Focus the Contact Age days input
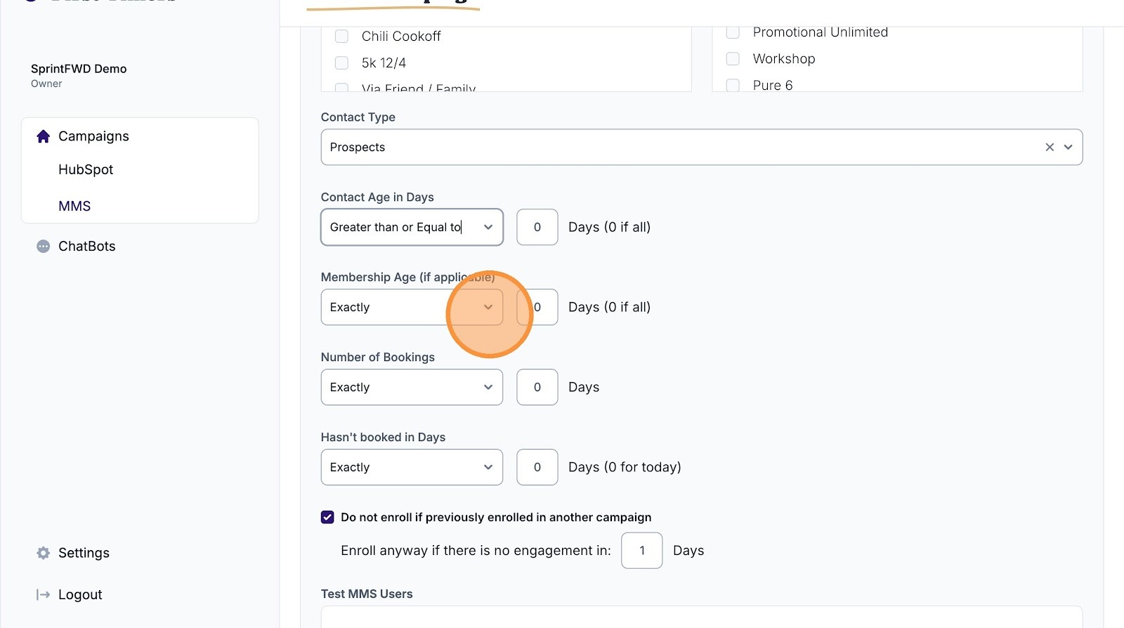 pyautogui.click(x=537, y=228)
